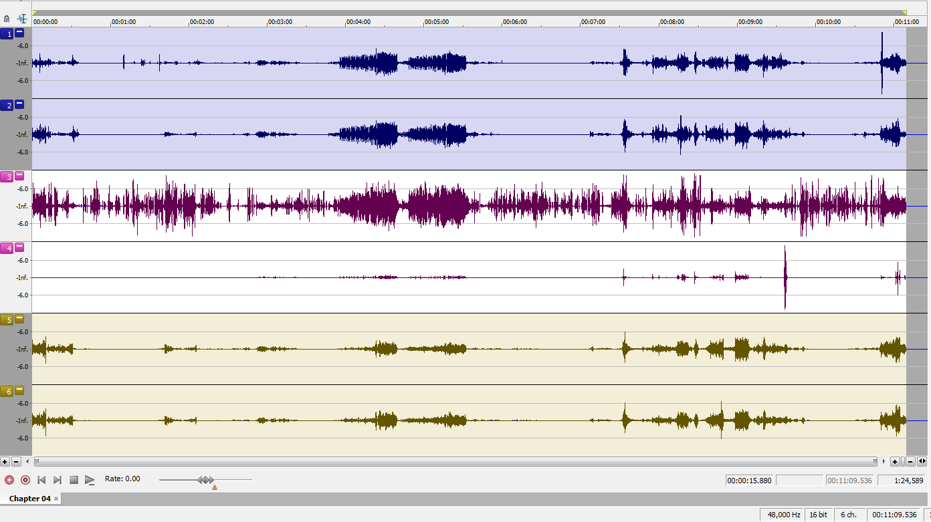931x522 pixels.
Task: Click the zoom-to-fit double arrow icon
Action: coord(922,461)
